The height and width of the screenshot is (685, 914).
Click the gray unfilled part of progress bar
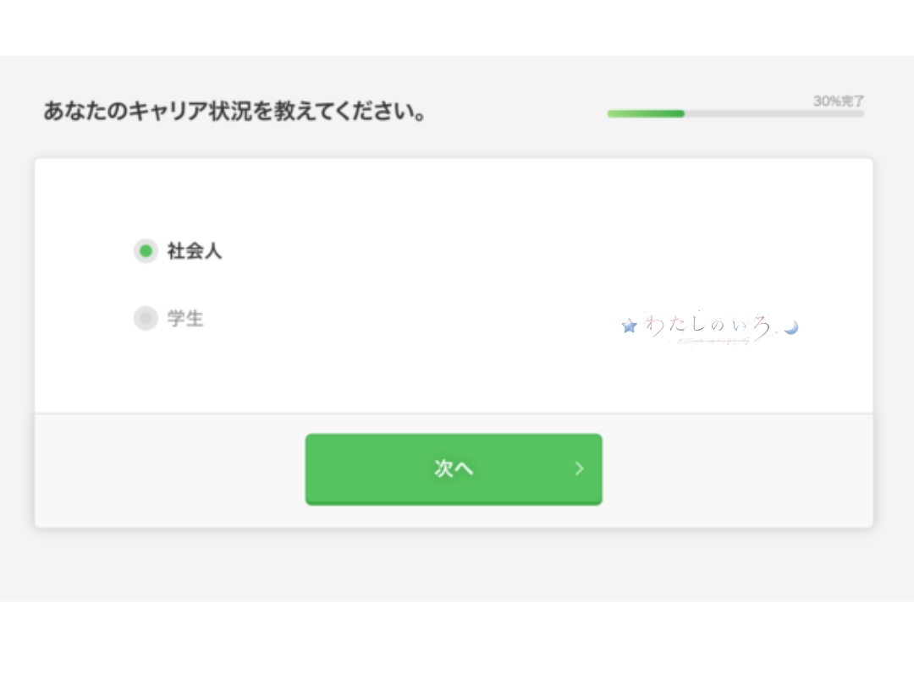(774, 113)
